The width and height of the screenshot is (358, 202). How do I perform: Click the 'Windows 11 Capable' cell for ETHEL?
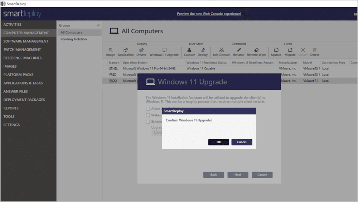(201, 68)
